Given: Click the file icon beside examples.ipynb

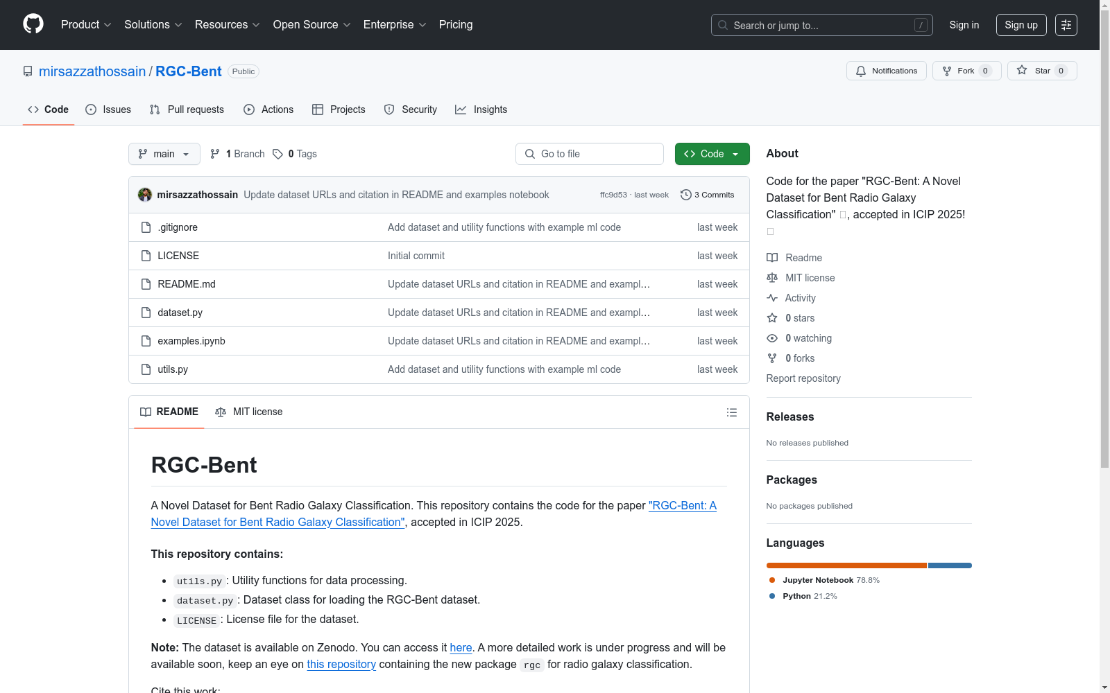Looking at the screenshot, I should pos(146,341).
